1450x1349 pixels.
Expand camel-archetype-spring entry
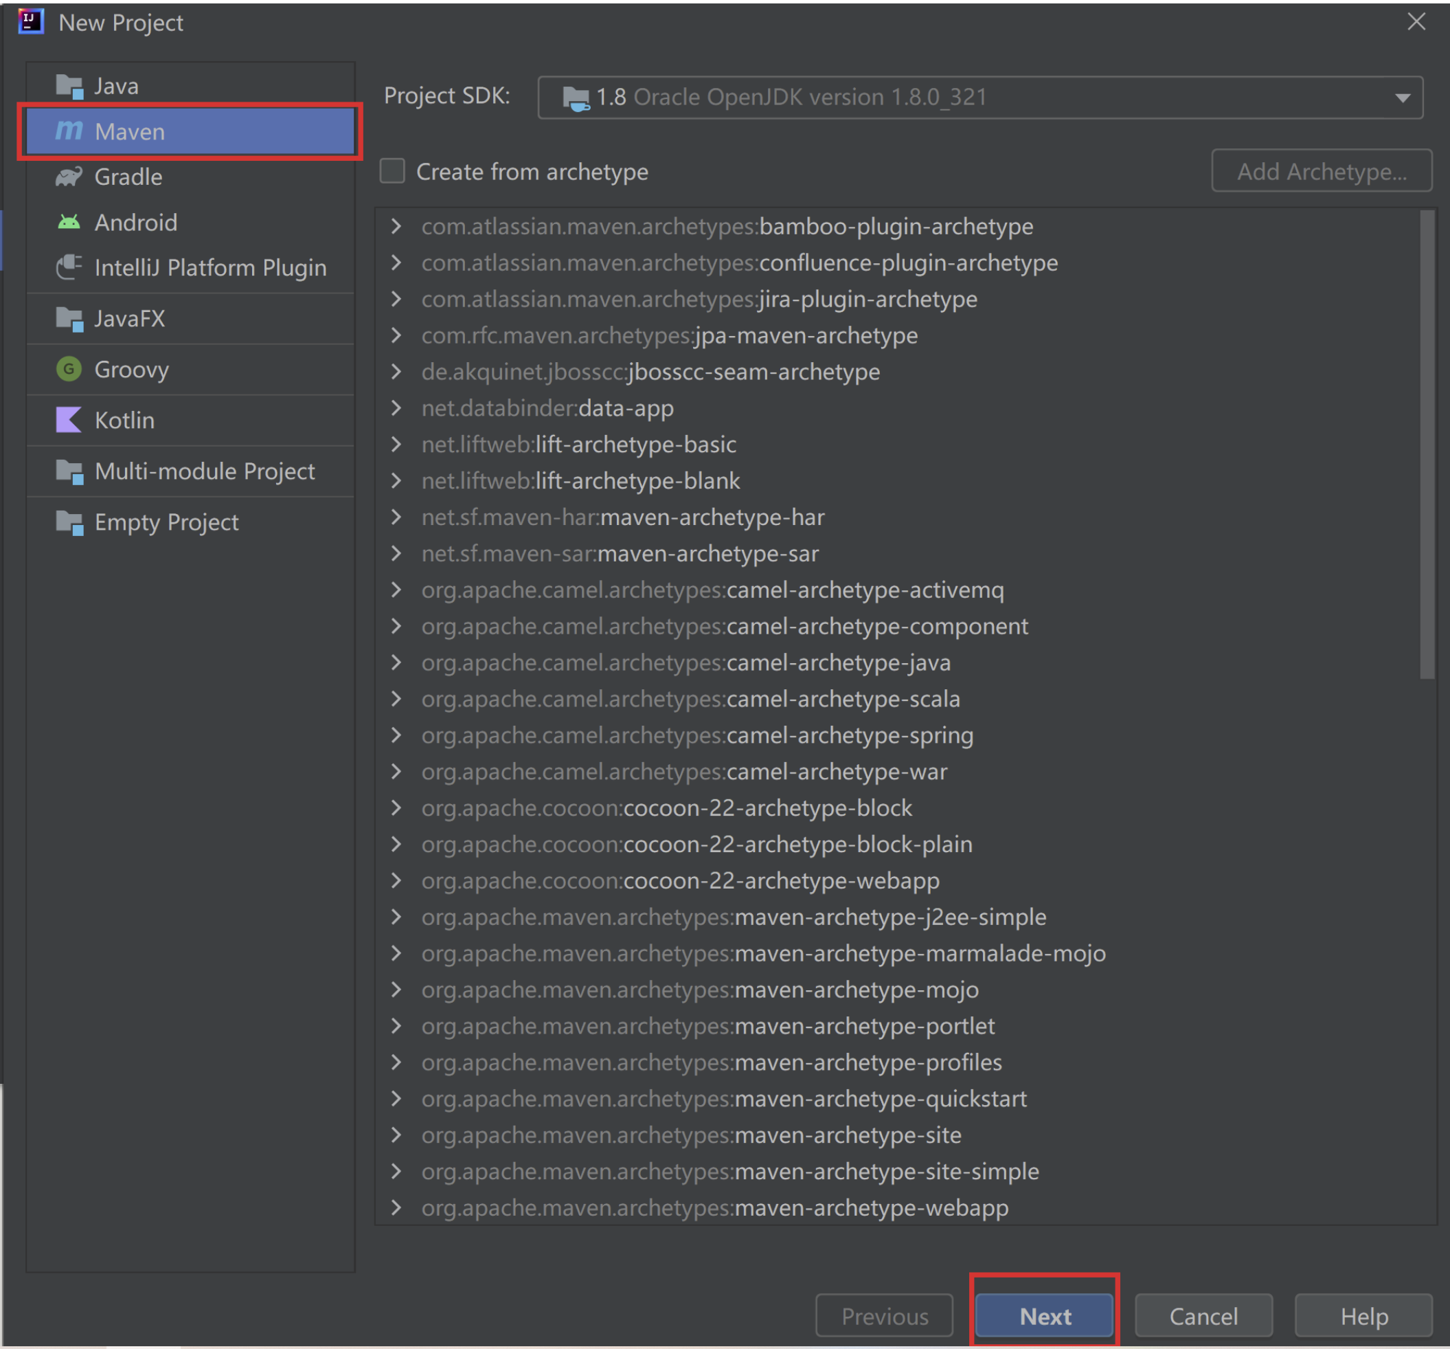click(396, 735)
